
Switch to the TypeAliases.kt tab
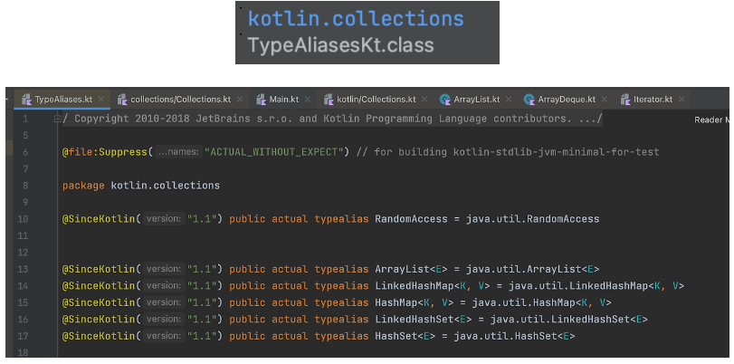(63, 100)
